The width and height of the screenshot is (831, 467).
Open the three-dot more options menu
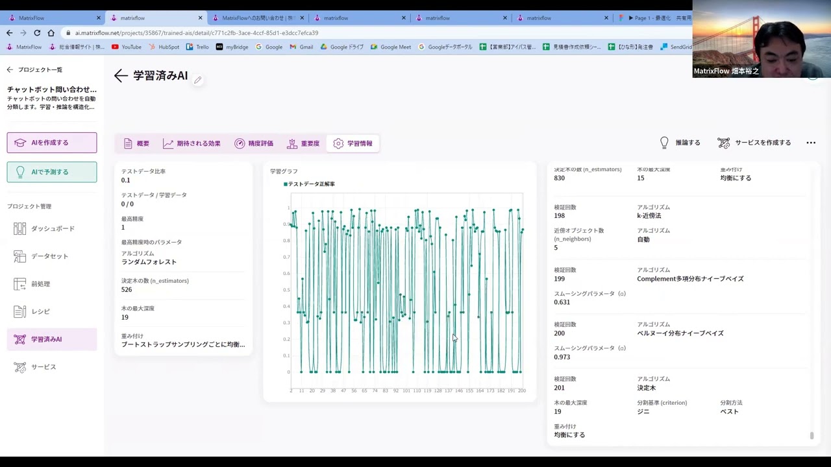(x=811, y=143)
